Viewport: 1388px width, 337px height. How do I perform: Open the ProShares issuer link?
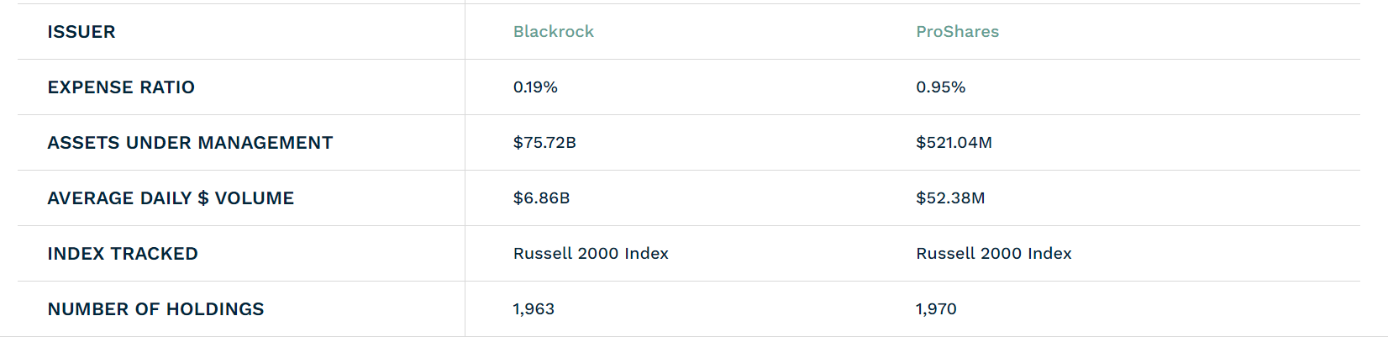pyautogui.click(x=957, y=32)
